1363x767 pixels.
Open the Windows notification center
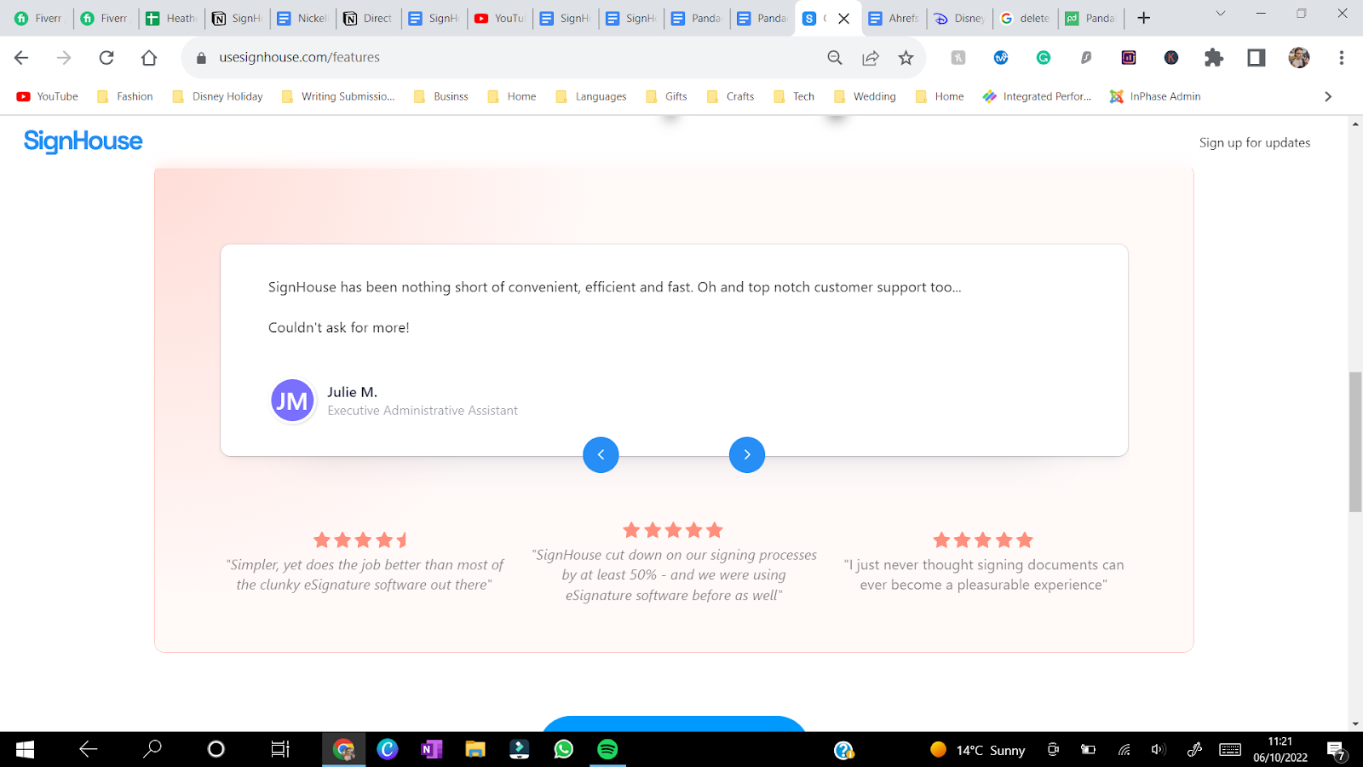[1337, 750]
